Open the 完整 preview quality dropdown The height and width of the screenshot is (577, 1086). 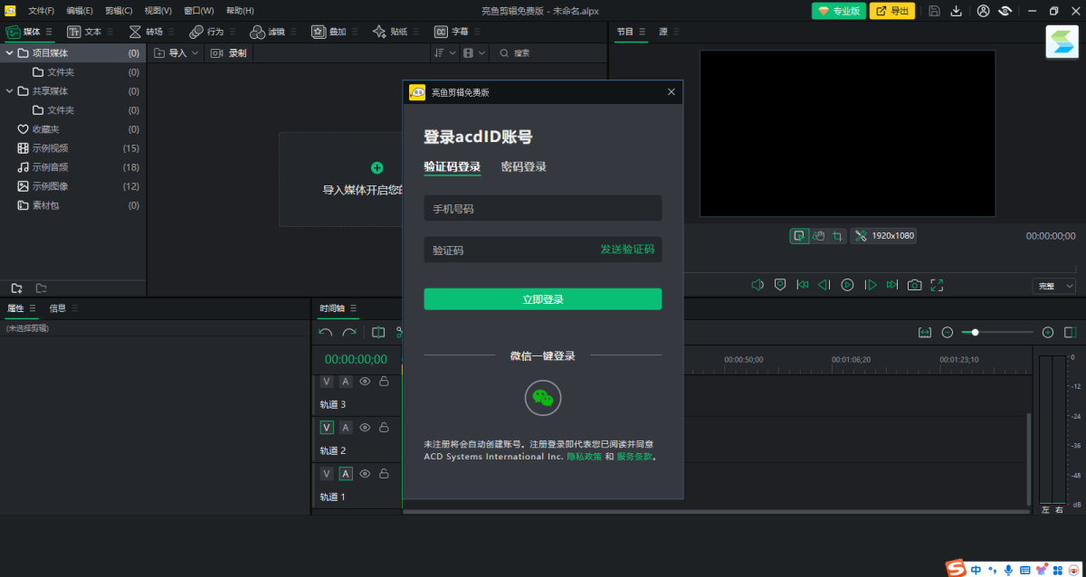point(1054,286)
